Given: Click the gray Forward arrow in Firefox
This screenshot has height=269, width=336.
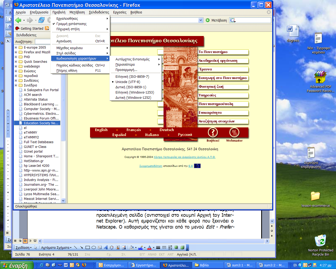Looking at the screenshot, I should (x=30, y=20).
